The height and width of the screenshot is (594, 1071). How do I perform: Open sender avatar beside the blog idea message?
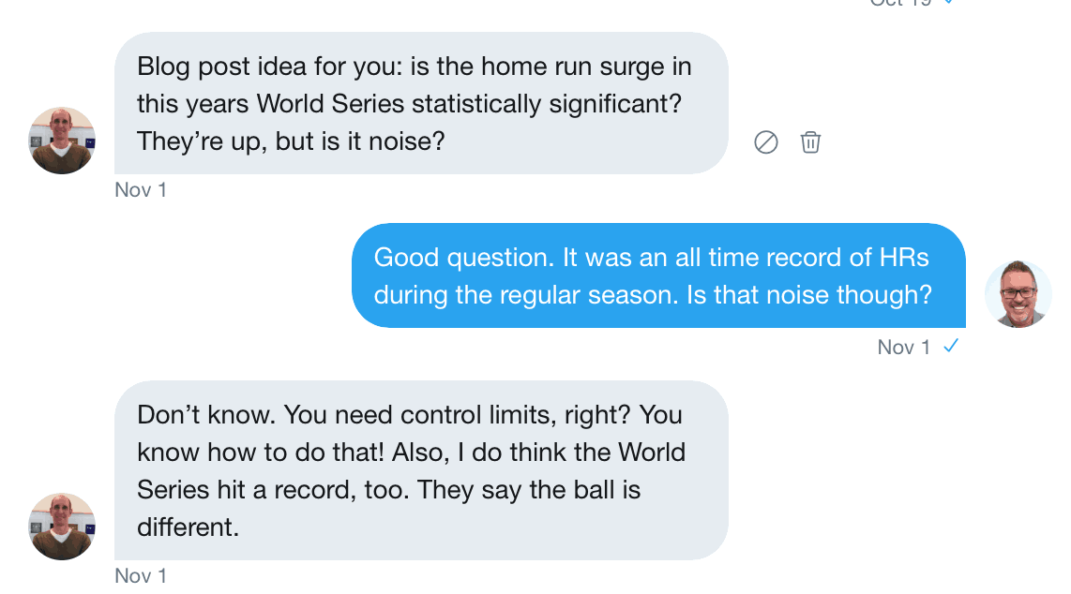(x=62, y=141)
